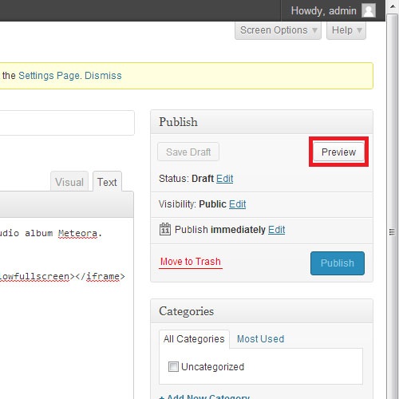Focus the post title input field
The width and height of the screenshot is (399, 399).
pos(67,123)
